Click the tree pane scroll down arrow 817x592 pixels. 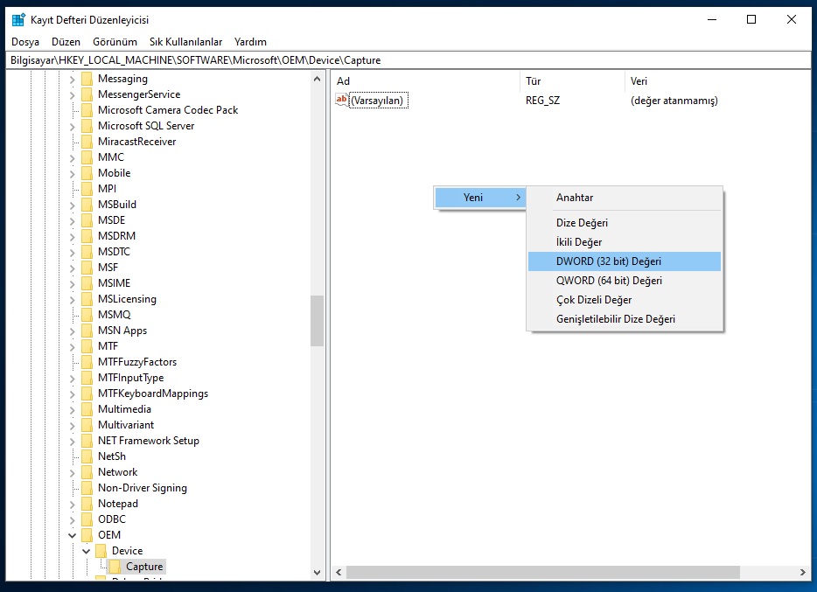click(x=317, y=572)
